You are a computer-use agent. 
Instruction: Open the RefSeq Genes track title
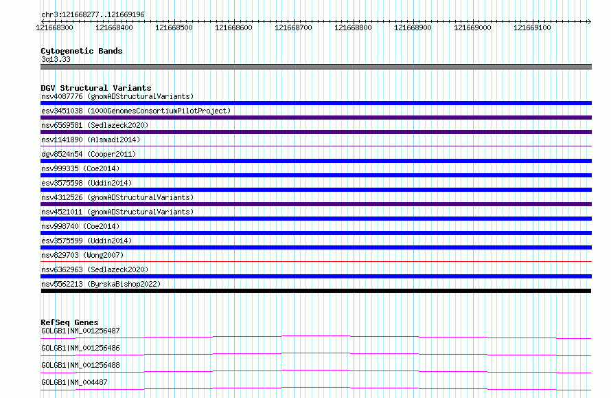[69, 322]
